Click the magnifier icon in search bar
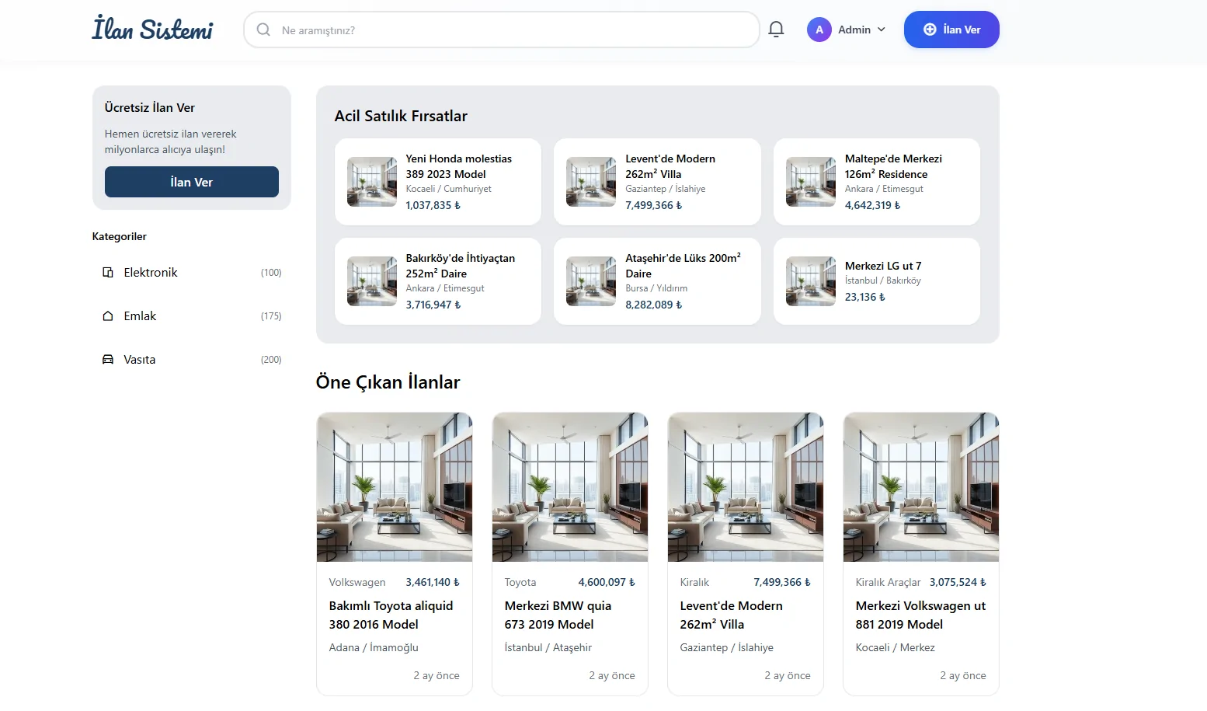Image resolution: width=1207 pixels, height=711 pixels. pos(263,30)
